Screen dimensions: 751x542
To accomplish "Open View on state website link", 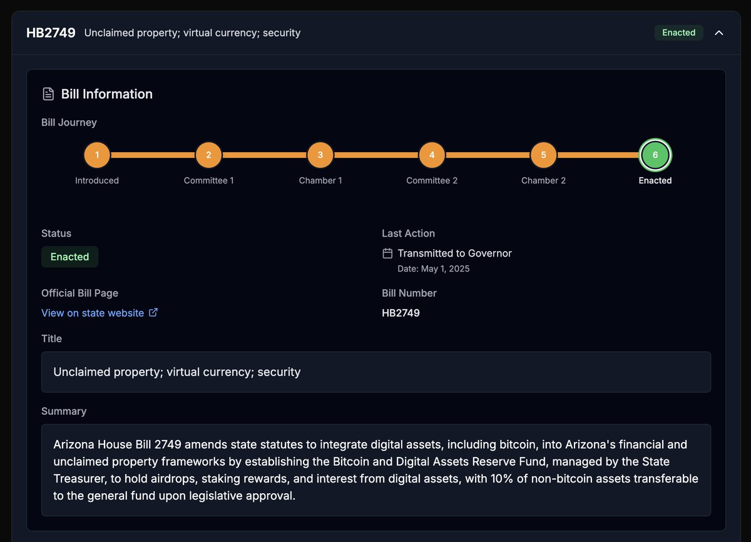I will (93, 312).
